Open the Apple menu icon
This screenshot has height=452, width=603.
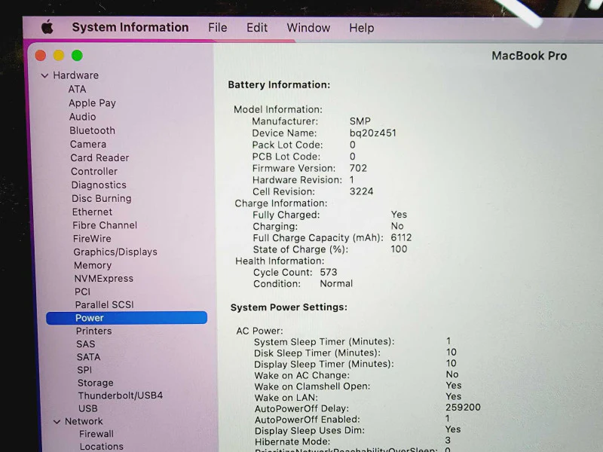coord(47,27)
